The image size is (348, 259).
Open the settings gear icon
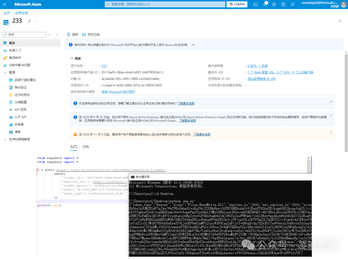[274, 5]
